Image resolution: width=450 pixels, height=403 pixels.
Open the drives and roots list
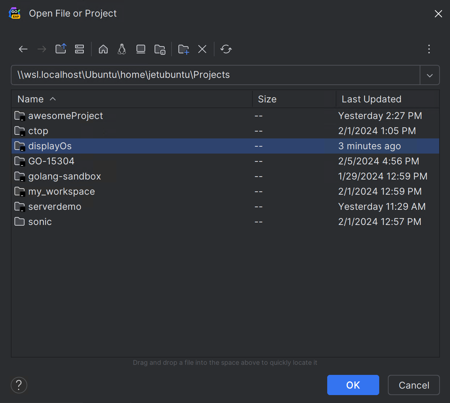click(79, 49)
